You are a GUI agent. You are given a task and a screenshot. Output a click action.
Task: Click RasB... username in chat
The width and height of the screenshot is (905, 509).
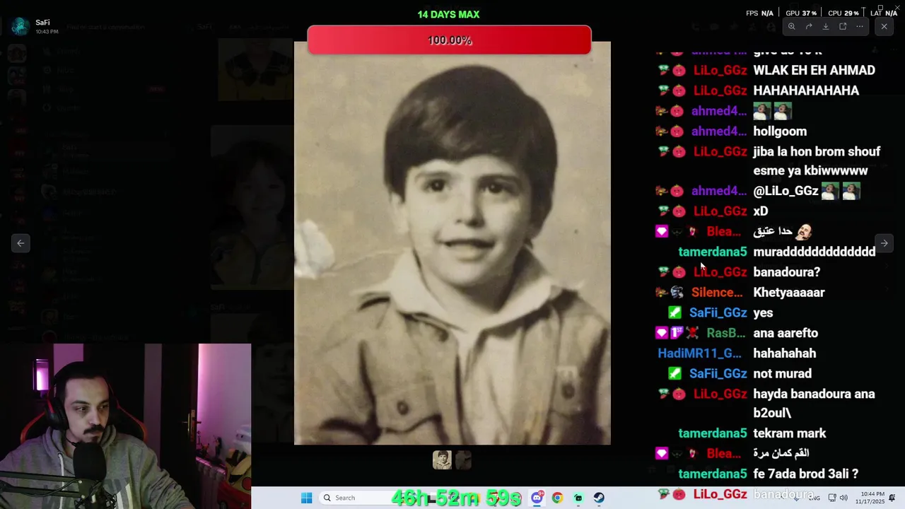726,333
